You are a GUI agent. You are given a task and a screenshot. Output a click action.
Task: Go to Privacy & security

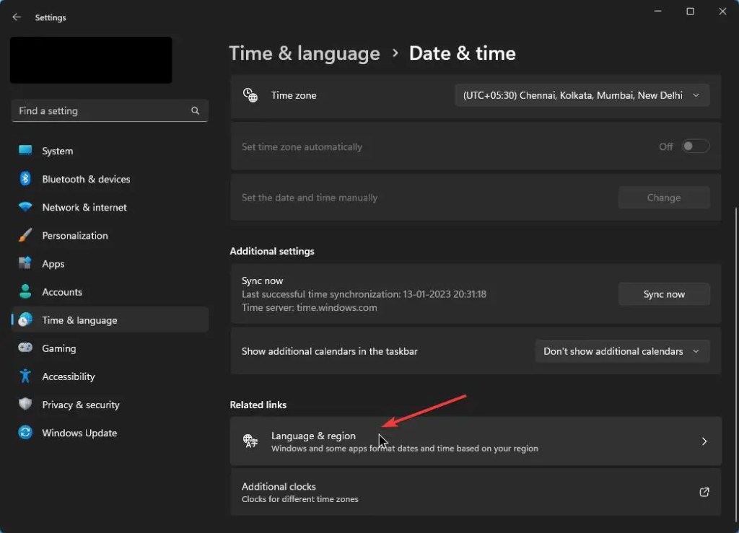110,405
